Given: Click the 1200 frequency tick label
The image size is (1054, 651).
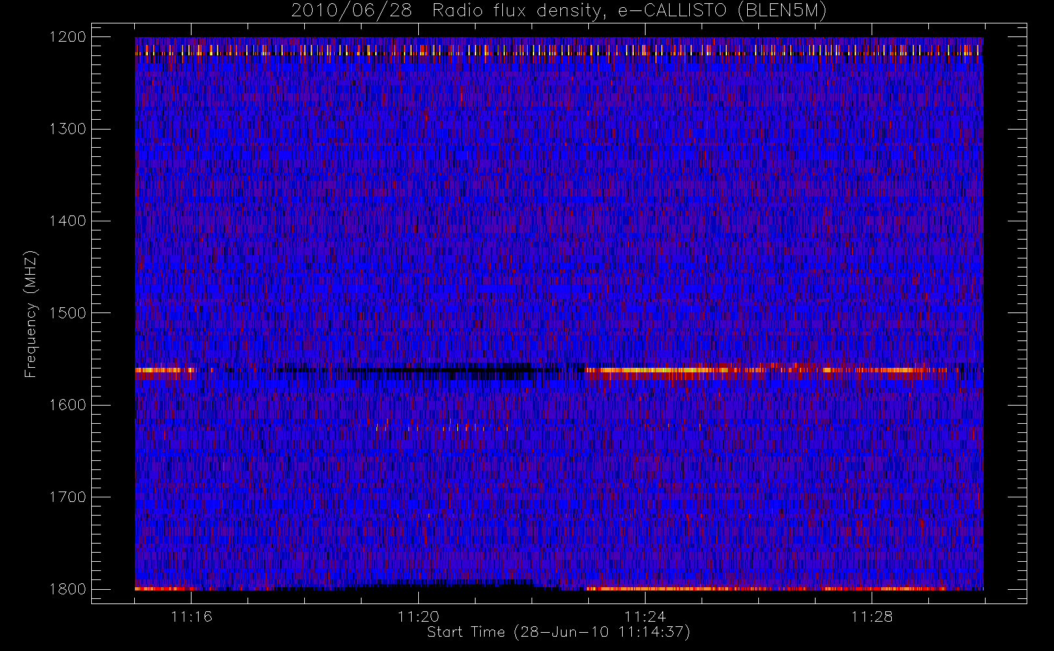Looking at the screenshot, I should pos(68,37).
